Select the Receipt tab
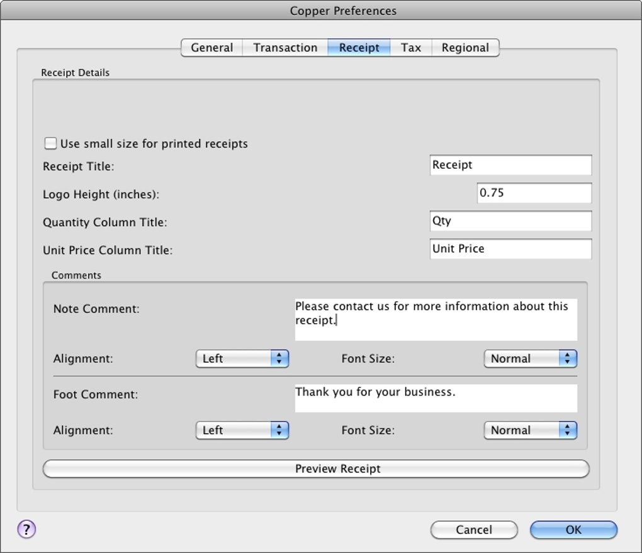 pos(359,48)
